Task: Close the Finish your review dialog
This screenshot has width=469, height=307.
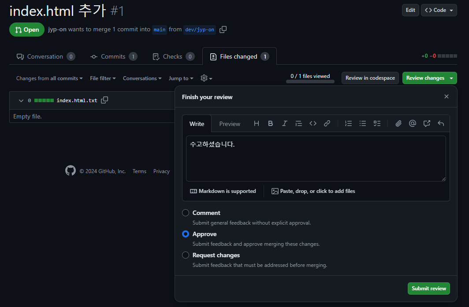Action: 446,96
